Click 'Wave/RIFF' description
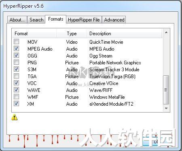 click(101, 90)
